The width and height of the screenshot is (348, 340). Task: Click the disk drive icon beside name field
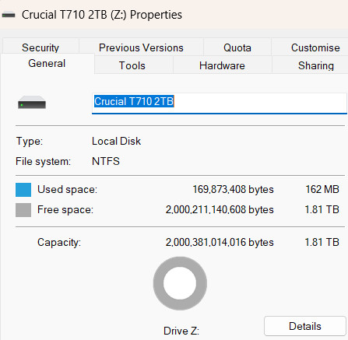[x=32, y=103]
